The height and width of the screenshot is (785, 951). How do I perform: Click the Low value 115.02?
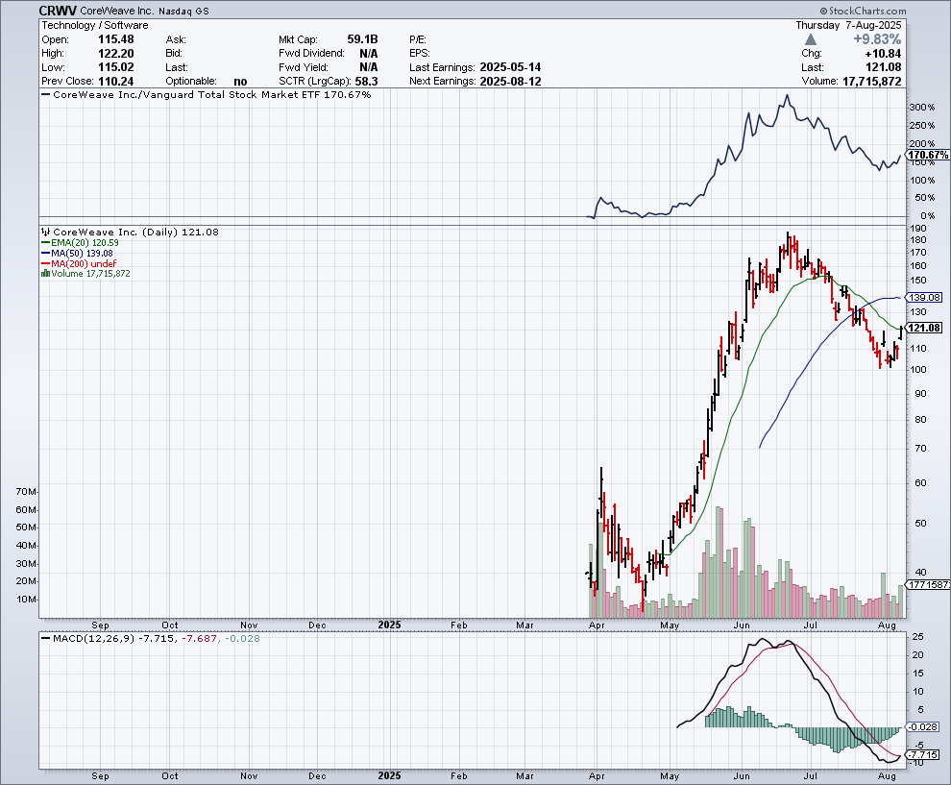pyautogui.click(x=116, y=67)
